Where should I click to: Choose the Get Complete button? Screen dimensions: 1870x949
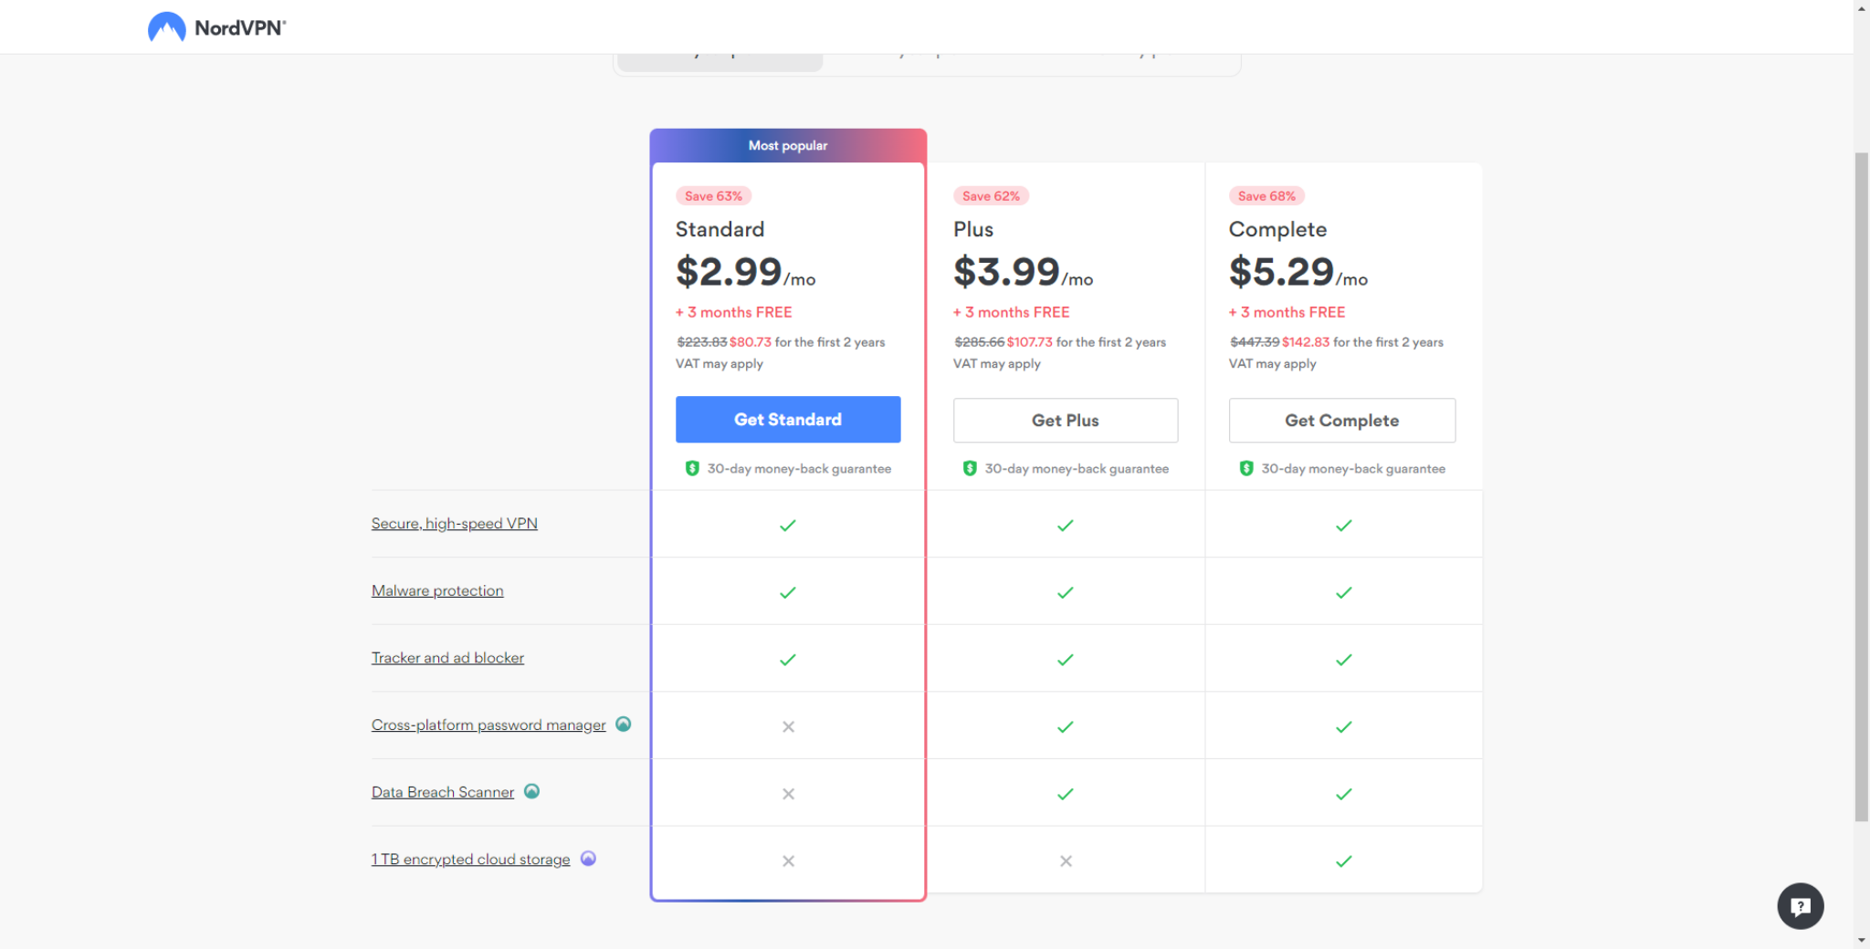(x=1342, y=421)
